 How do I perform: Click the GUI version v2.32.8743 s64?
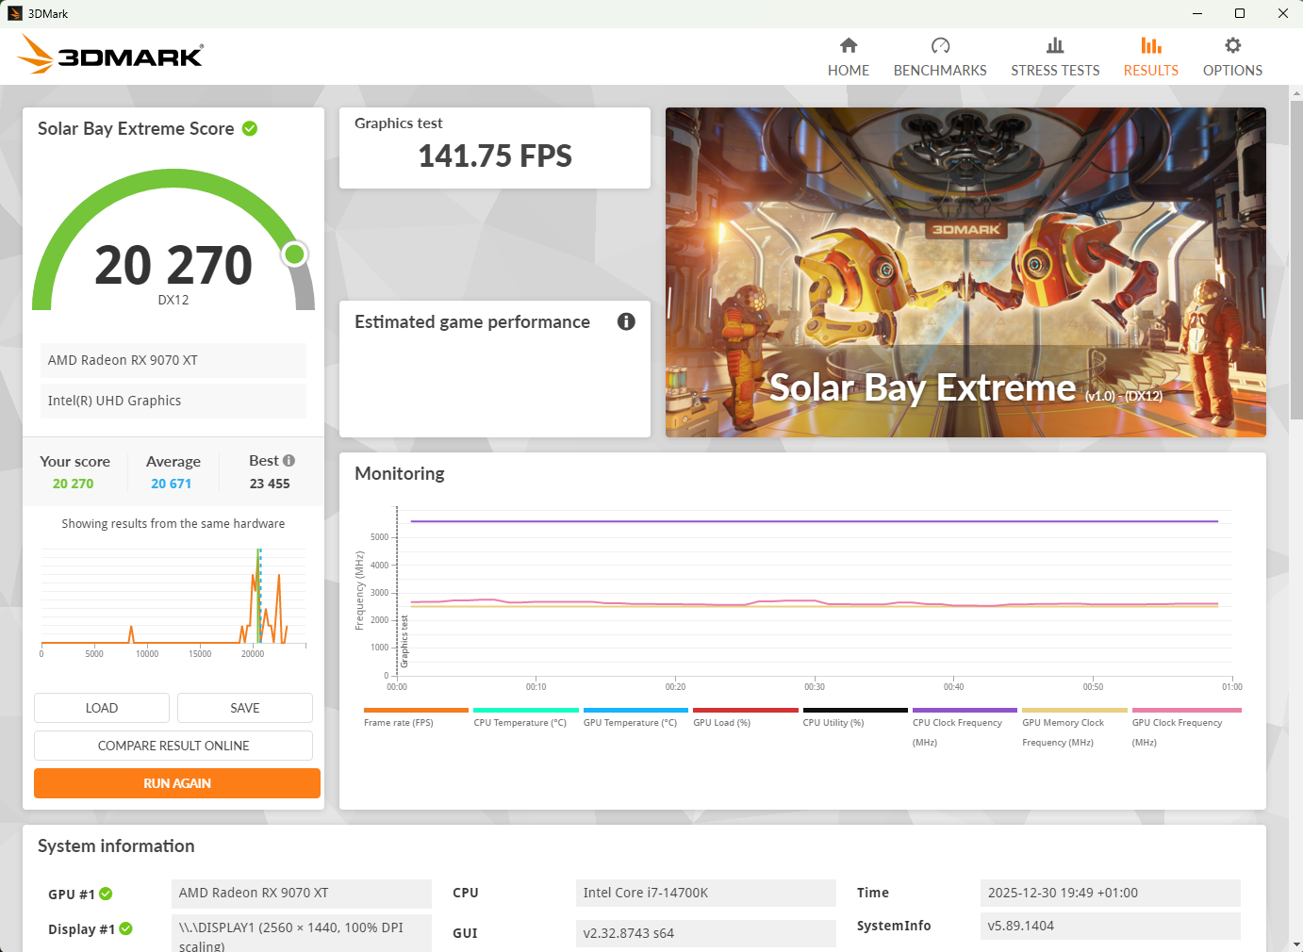pyautogui.click(x=706, y=933)
